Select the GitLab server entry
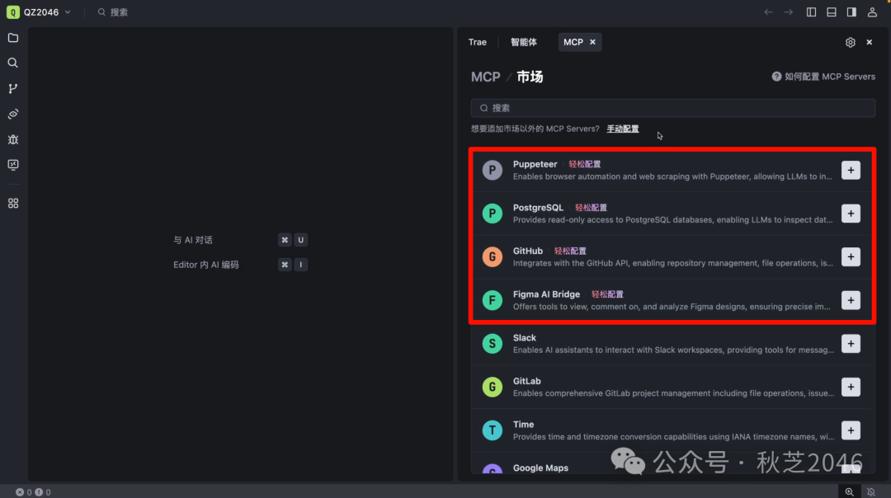Image resolution: width=891 pixels, height=498 pixels. pos(672,388)
